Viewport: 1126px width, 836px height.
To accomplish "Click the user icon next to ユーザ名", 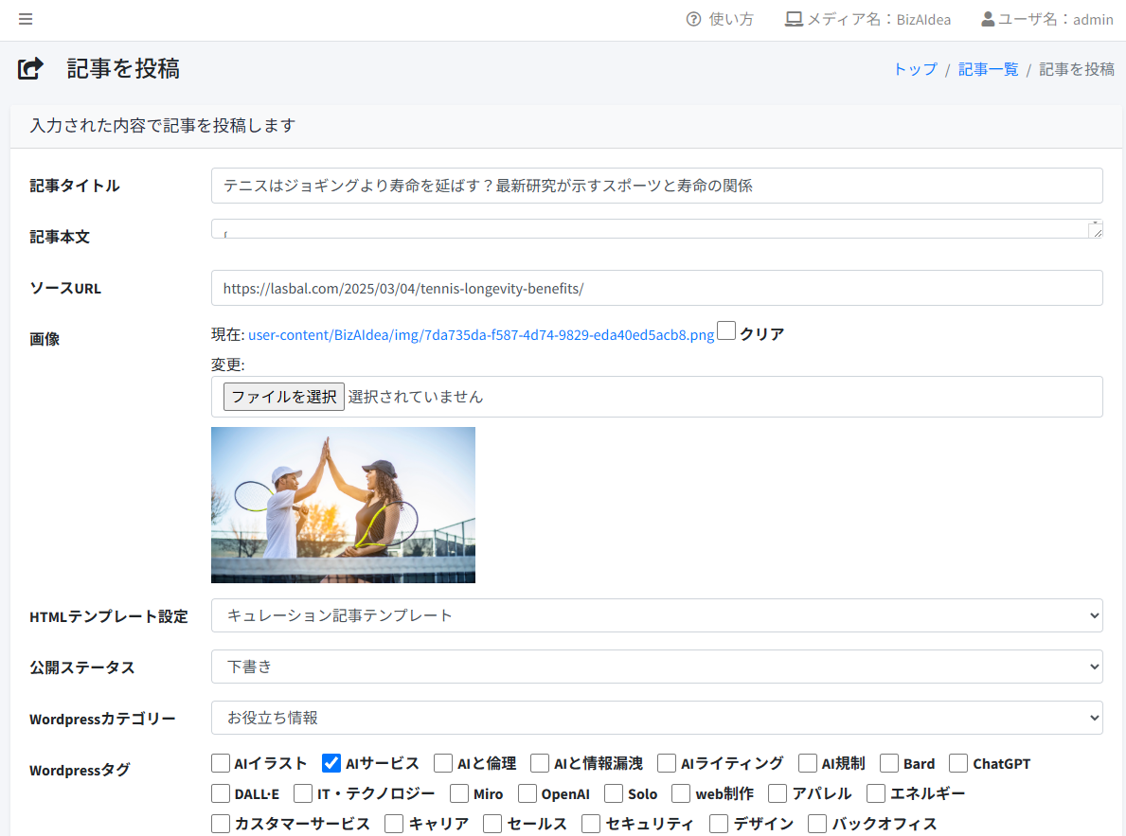I will coord(988,18).
